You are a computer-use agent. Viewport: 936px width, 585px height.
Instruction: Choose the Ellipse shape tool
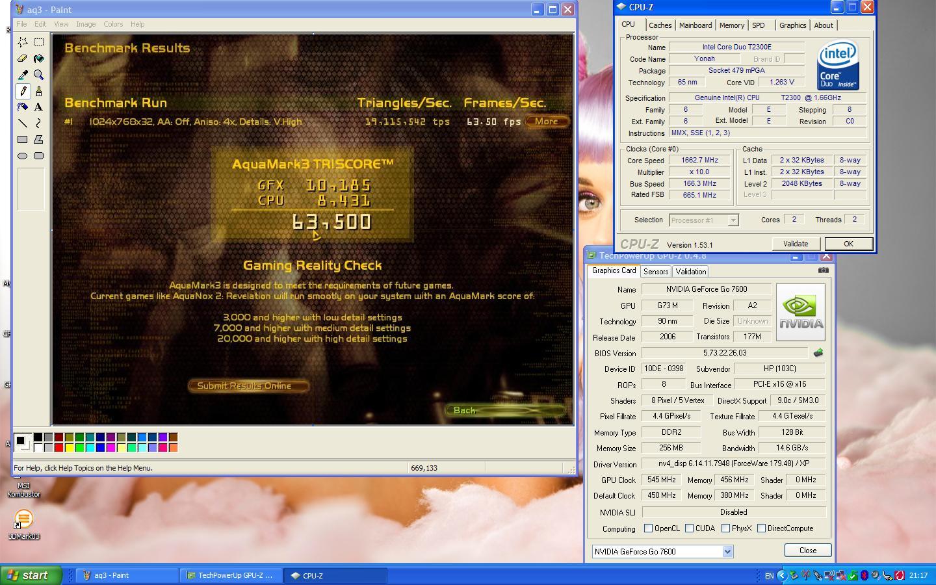click(x=23, y=155)
